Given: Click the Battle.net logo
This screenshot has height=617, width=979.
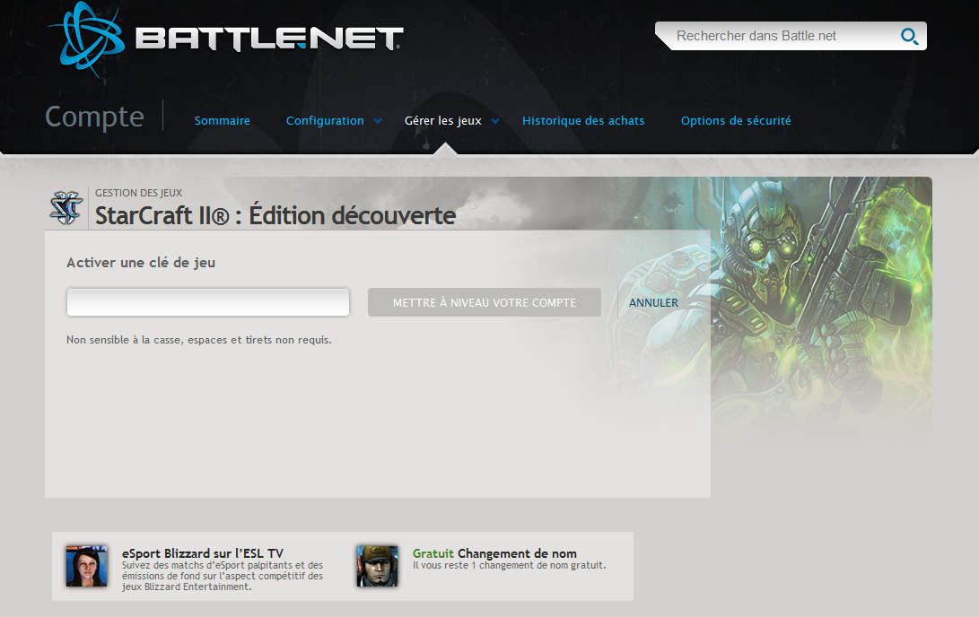Looking at the screenshot, I should pyautogui.click(x=226, y=39).
